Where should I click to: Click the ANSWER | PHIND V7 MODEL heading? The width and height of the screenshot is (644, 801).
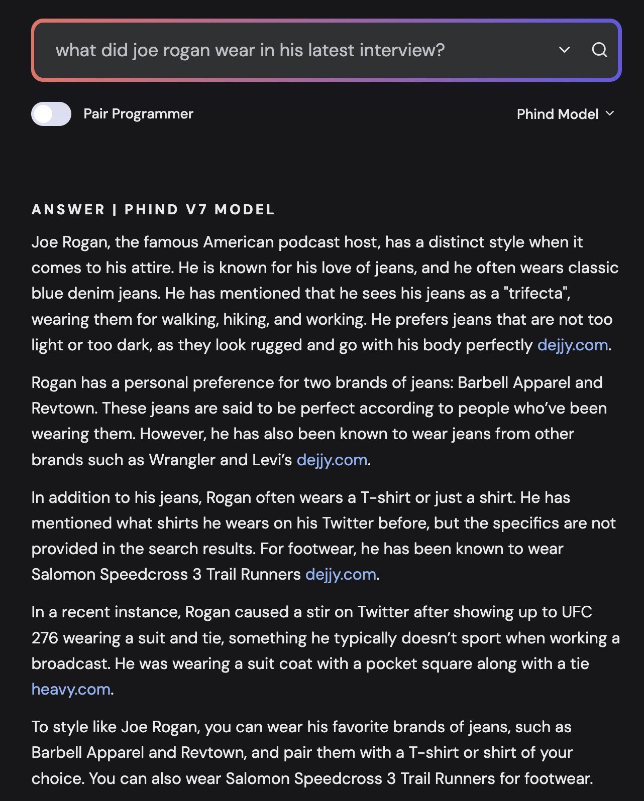[x=153, y=209]
